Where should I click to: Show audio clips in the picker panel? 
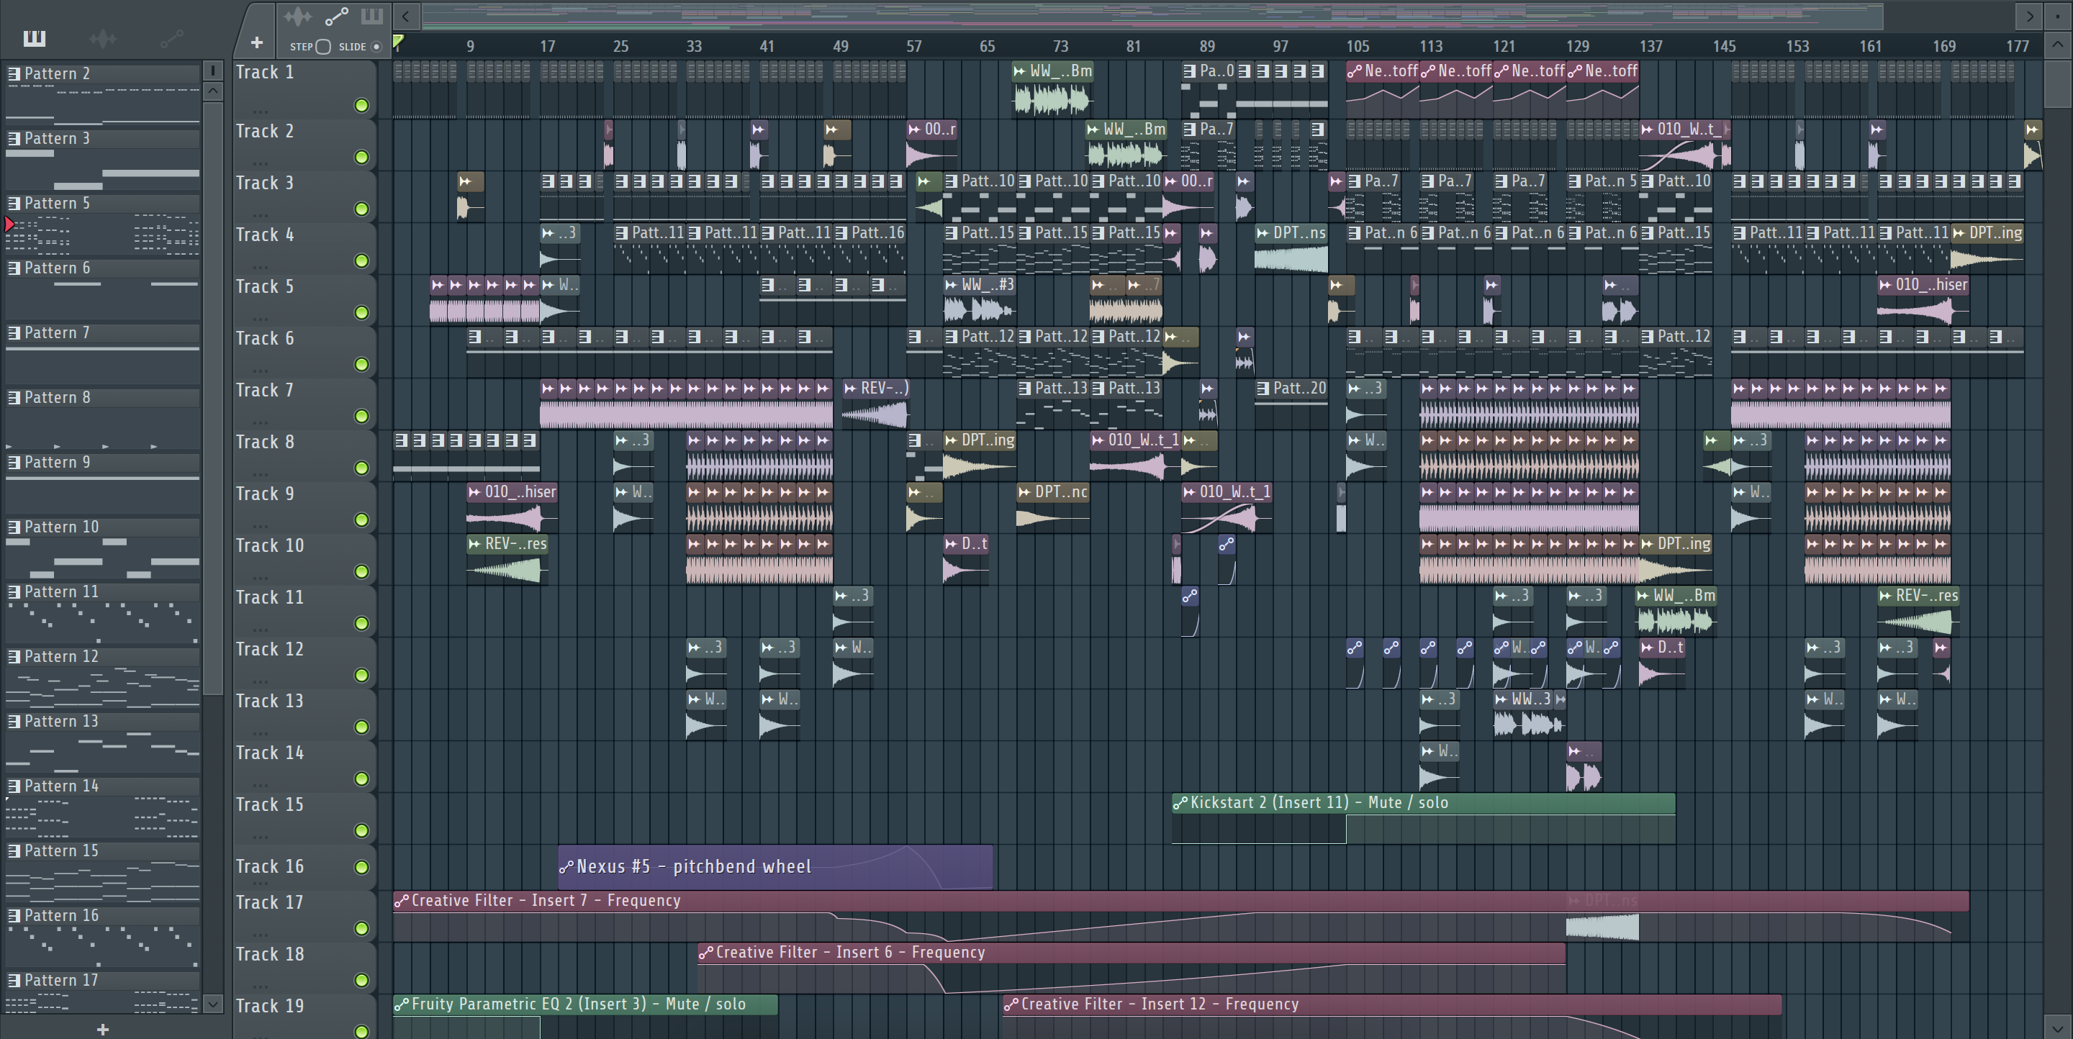(x=103, y=38)
